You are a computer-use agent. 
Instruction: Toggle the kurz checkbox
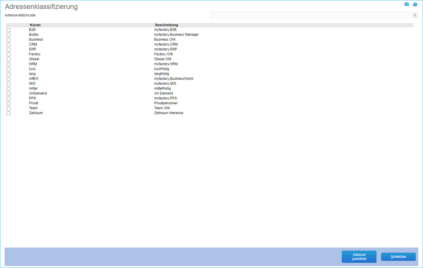[x=8, y=69]
